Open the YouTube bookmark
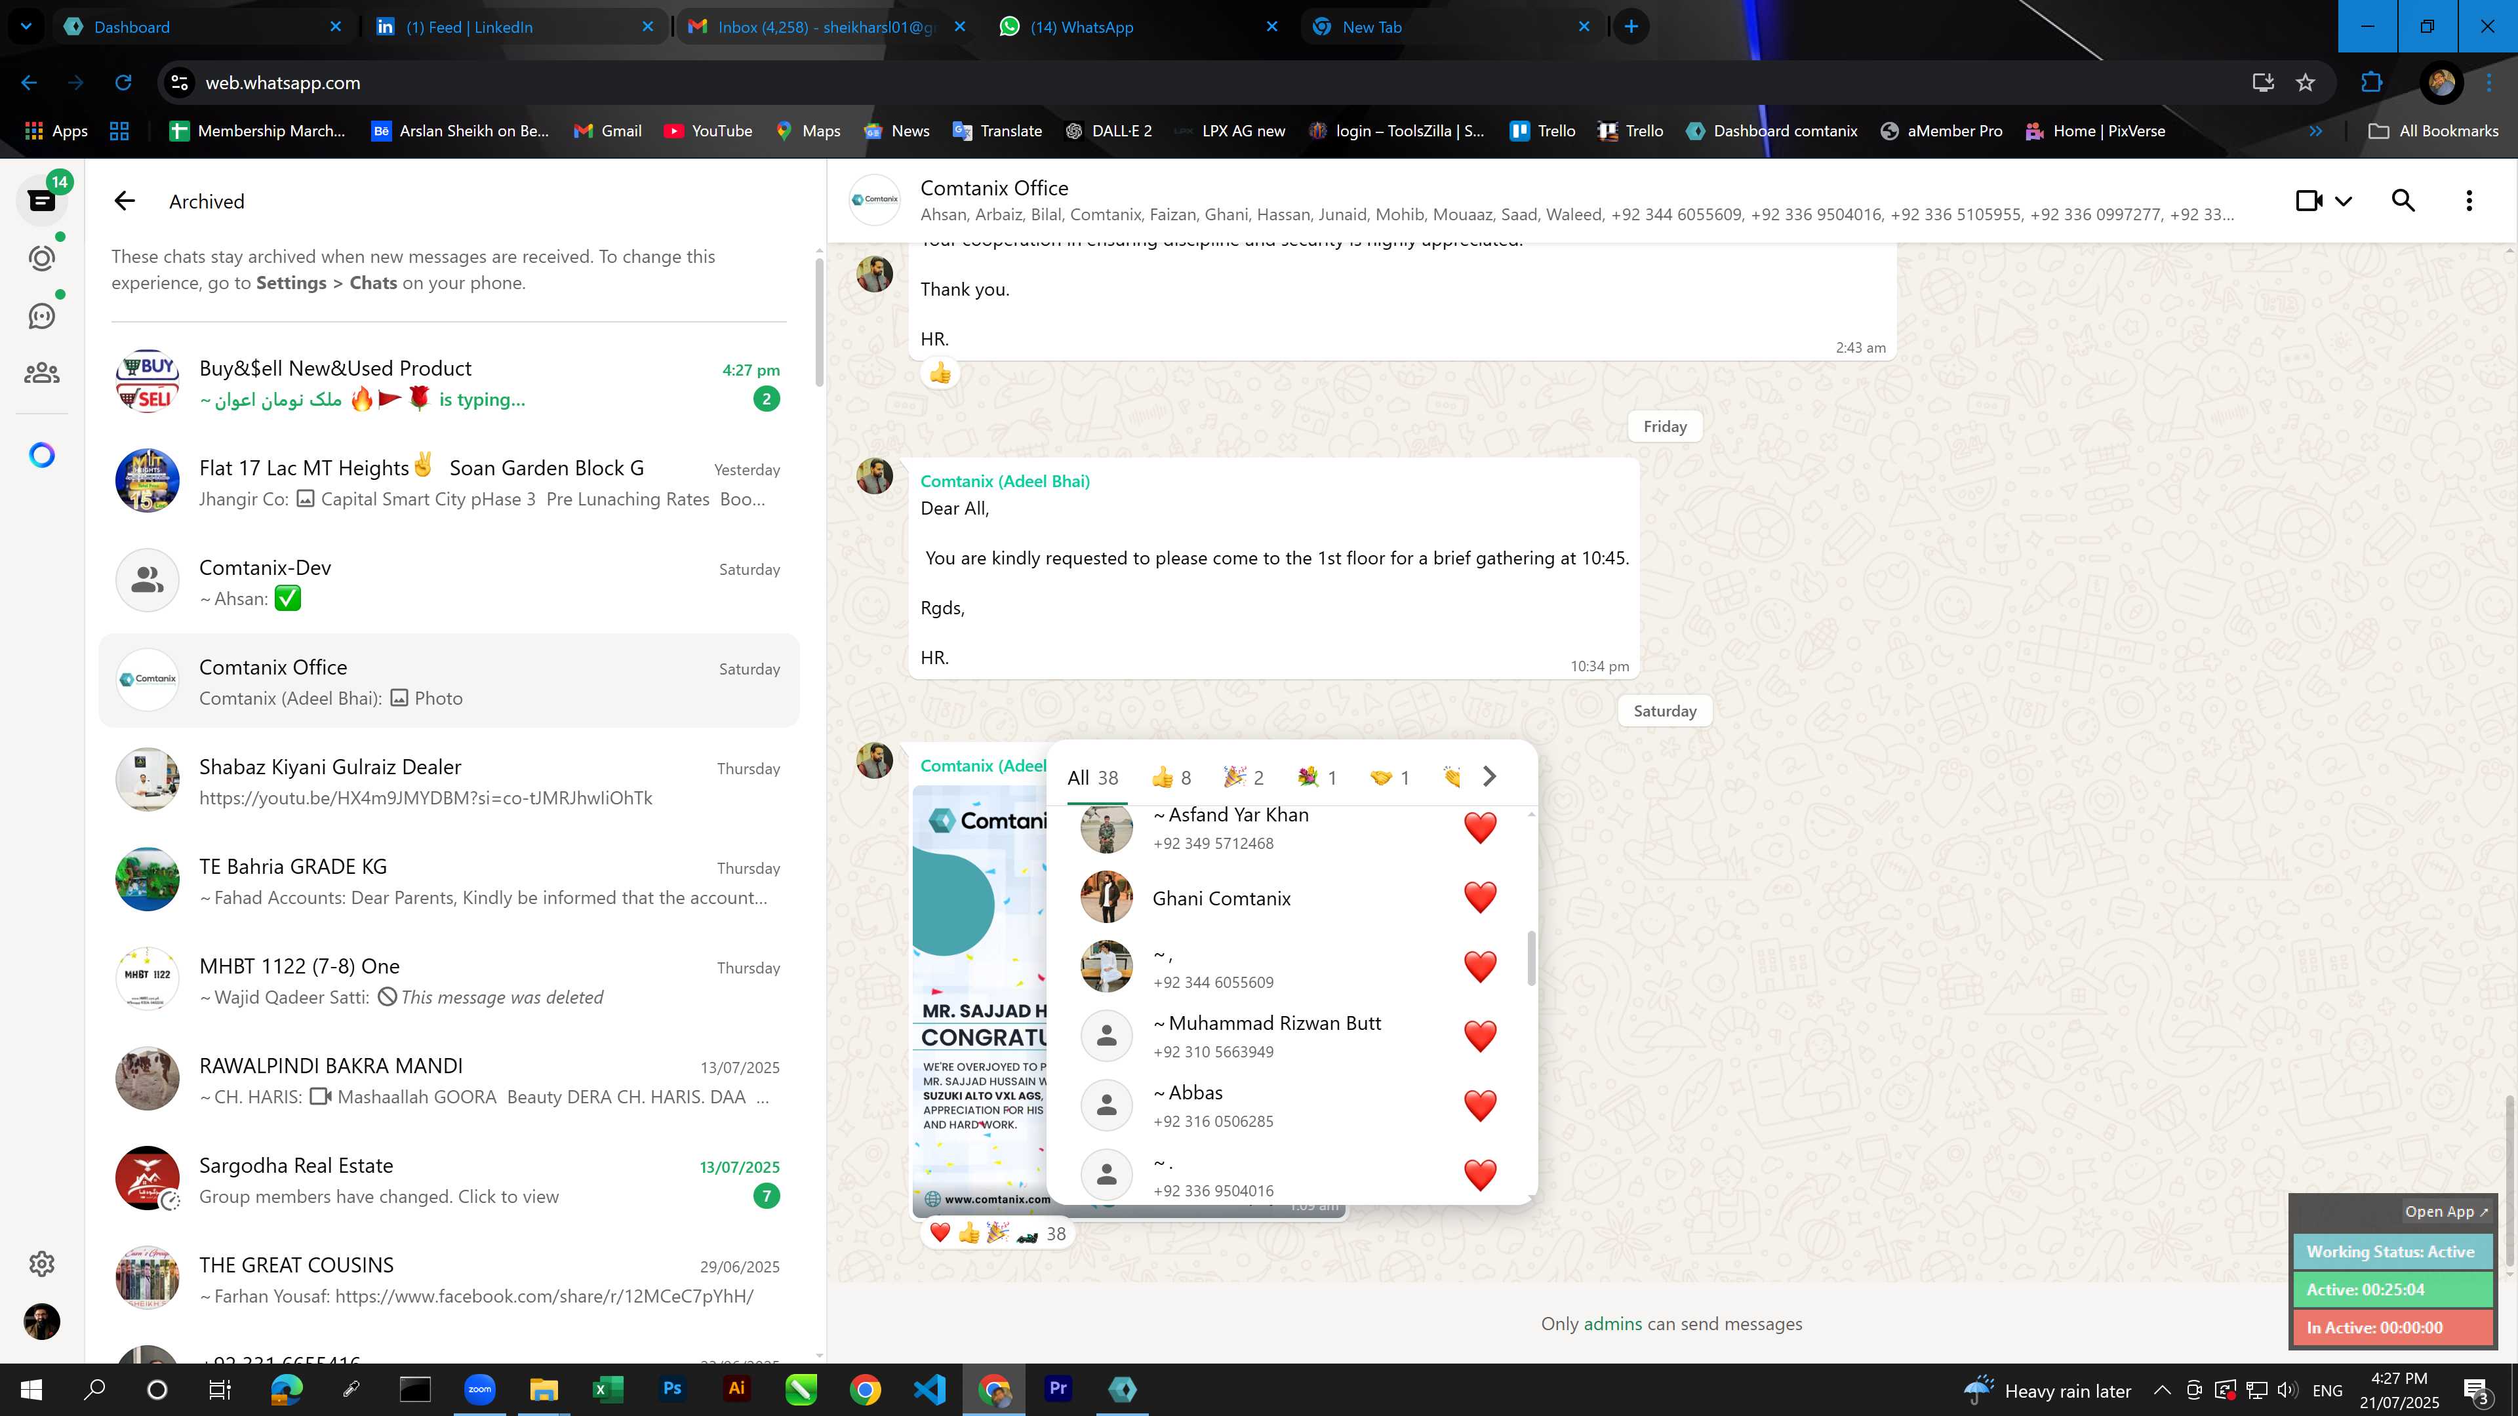2518x1416 pixels. pyautogui.click(x=709, y=131)
